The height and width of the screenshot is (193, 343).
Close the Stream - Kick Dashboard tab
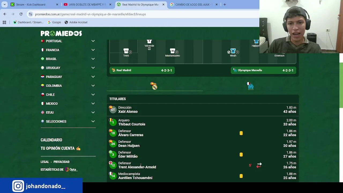click(57, 5)
